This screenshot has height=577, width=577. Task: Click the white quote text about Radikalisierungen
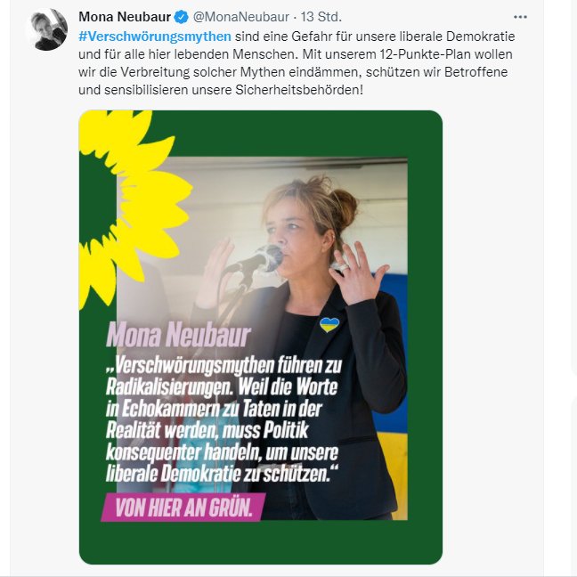click(x=223, y=419)
